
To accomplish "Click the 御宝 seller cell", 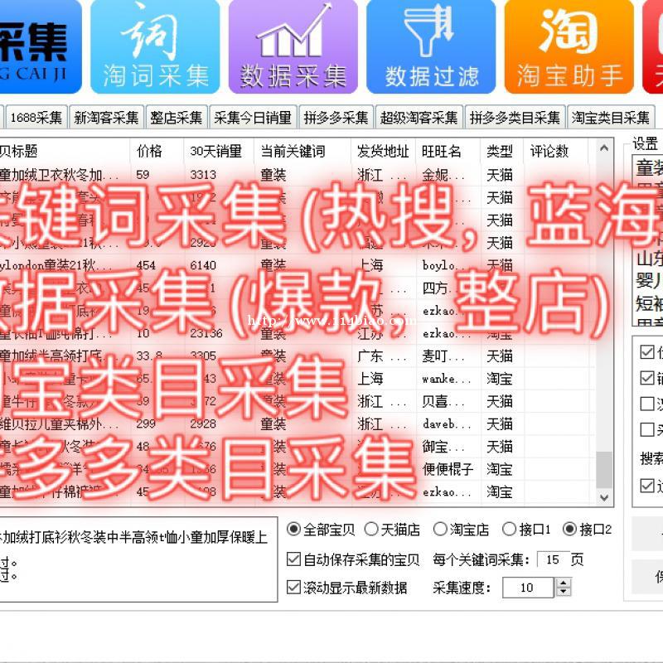I will coord(448,447).
